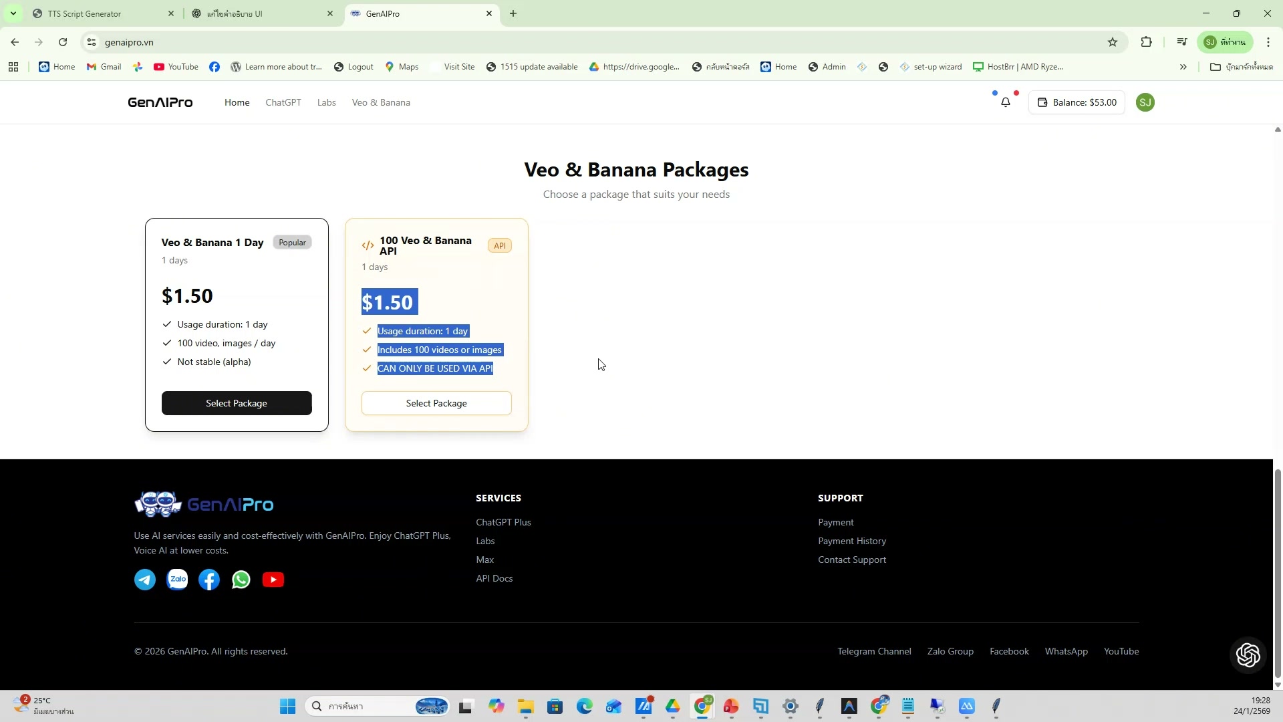Click the Zalo social icon

point(177,580)
